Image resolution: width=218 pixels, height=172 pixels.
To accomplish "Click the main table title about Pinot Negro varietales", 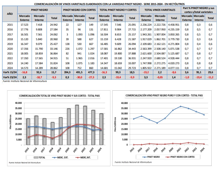I will (x=110, y=4).
